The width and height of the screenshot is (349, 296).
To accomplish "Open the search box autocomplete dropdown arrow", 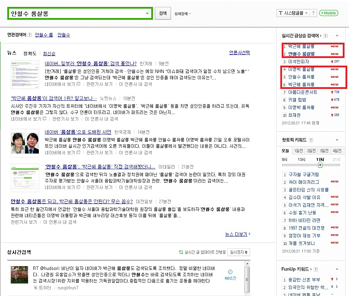I will 147,14.
